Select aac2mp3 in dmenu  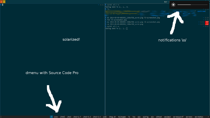coord(167,117)
